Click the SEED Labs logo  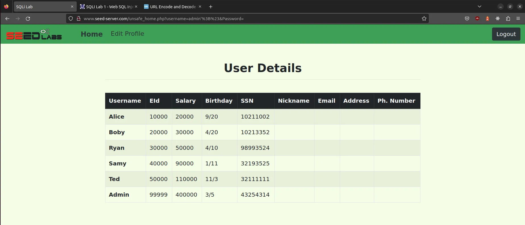click(x=34, y=34)
